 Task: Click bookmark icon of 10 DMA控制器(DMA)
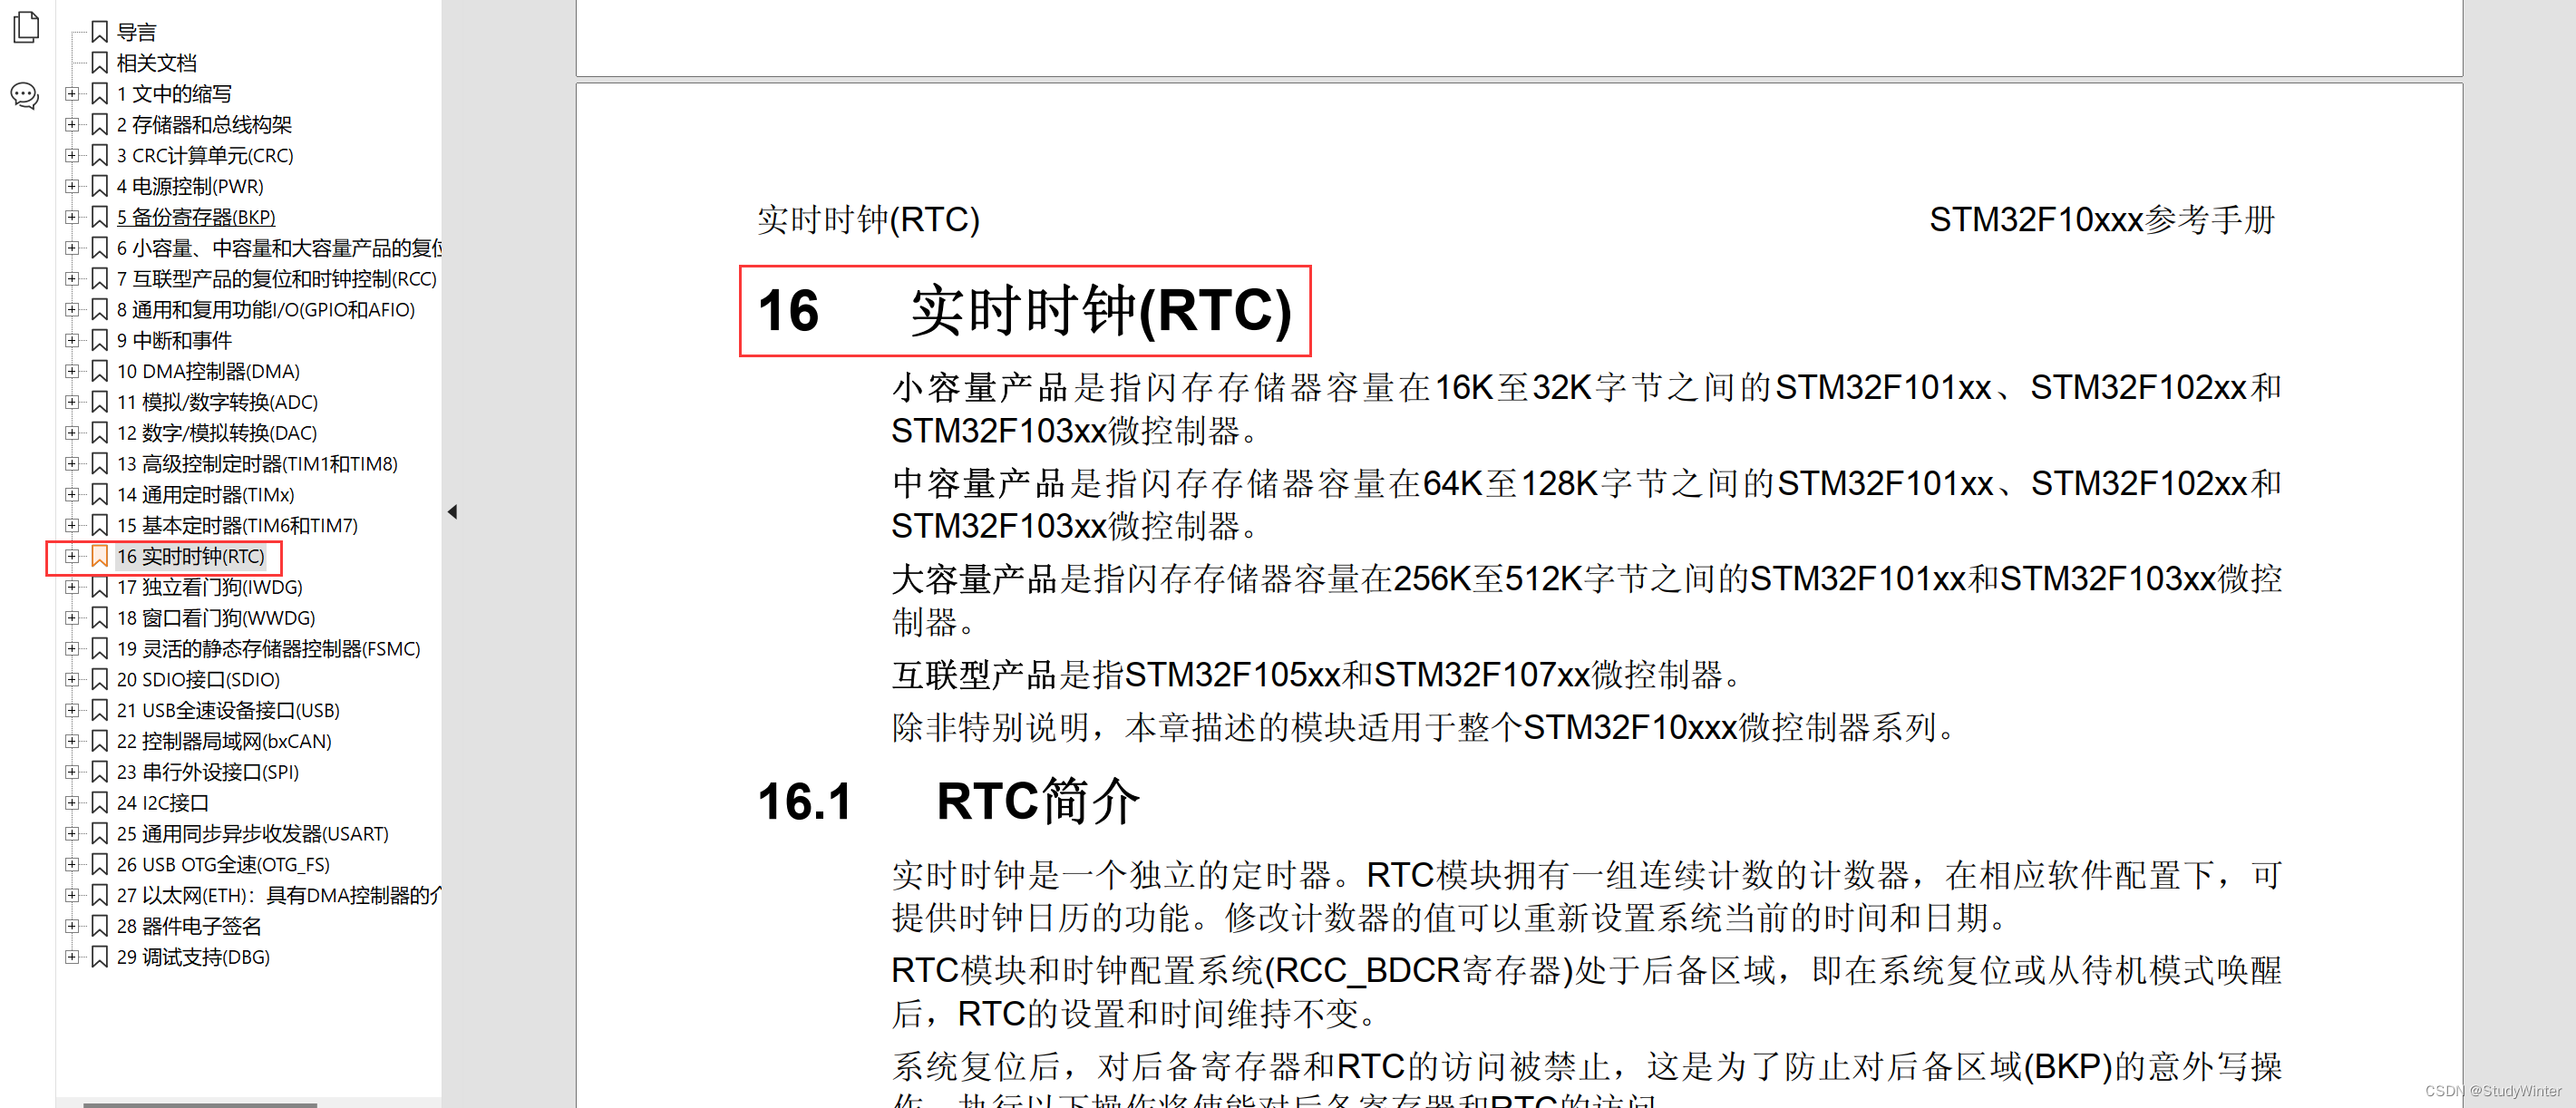99,371
